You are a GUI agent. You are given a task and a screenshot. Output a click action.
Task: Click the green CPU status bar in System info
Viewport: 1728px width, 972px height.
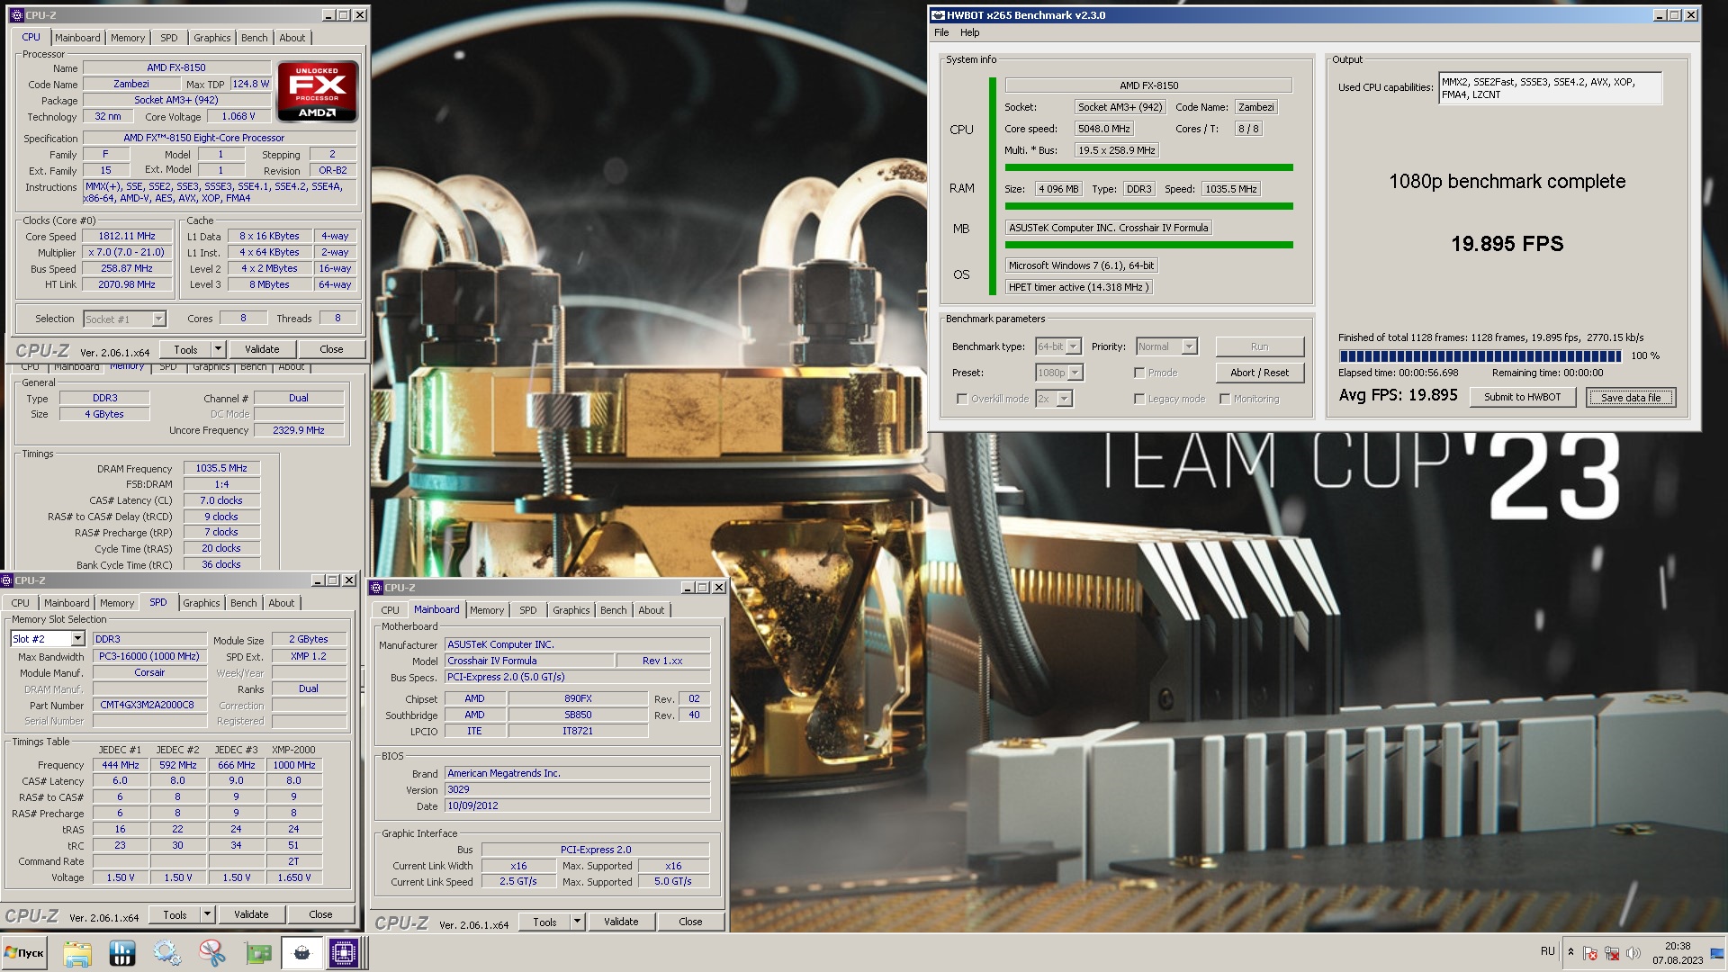(x=1148, y=167)
